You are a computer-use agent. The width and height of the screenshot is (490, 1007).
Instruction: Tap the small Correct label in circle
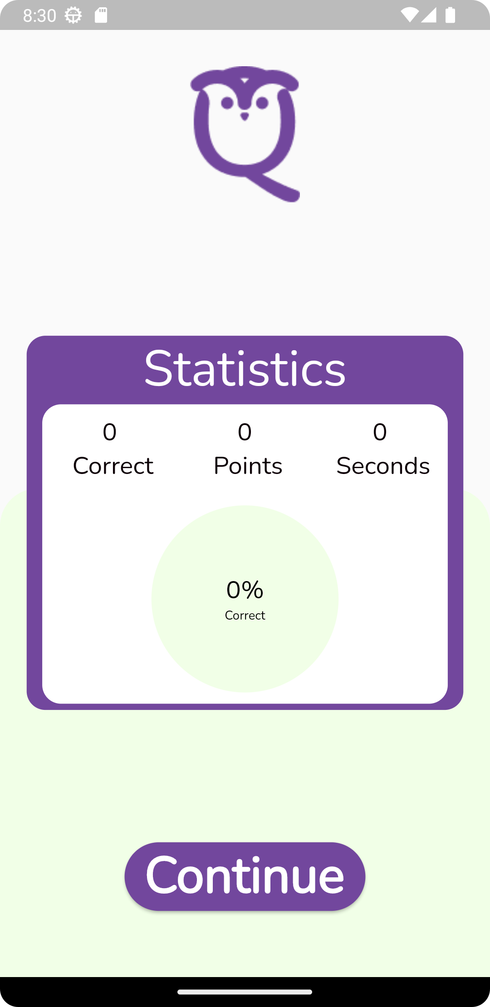pyautogui.click(x=245, y=616)
